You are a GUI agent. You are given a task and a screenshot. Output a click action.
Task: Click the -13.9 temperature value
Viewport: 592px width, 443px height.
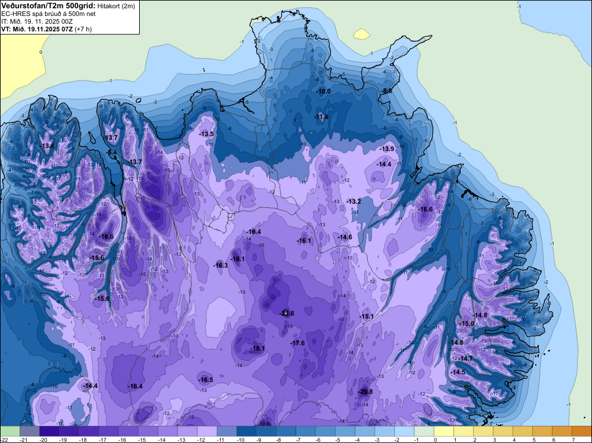[x=387, y=149]
